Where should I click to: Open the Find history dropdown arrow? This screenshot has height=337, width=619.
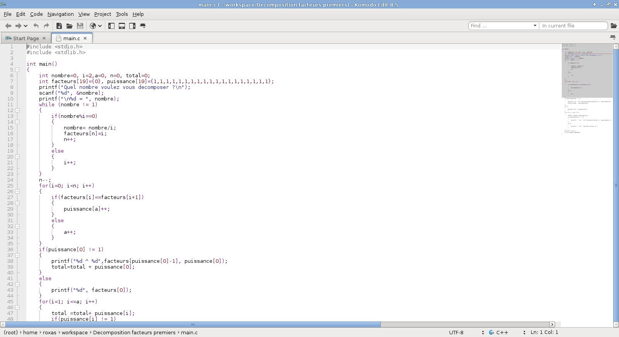[535, 26]
